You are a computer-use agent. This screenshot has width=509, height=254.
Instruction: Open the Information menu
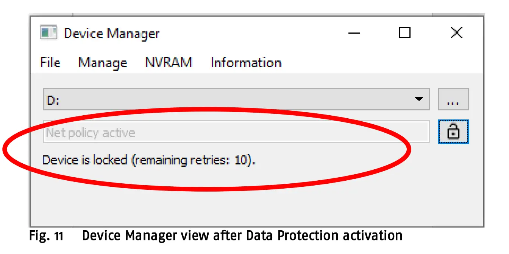pos(245,62)
